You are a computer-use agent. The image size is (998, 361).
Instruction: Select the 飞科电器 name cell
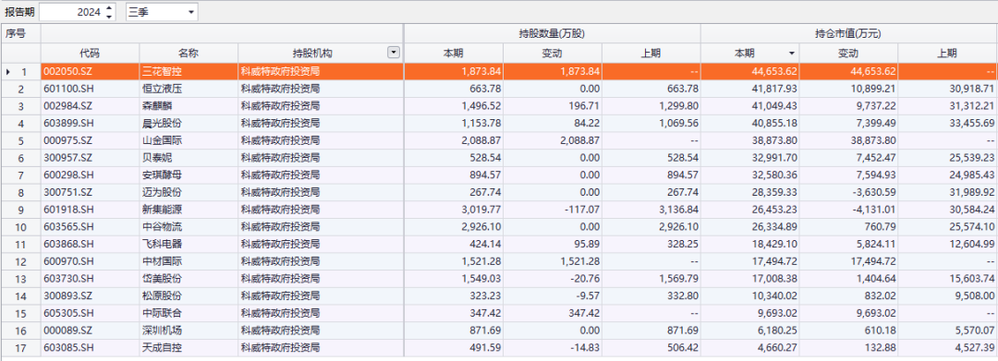(189, 244)
